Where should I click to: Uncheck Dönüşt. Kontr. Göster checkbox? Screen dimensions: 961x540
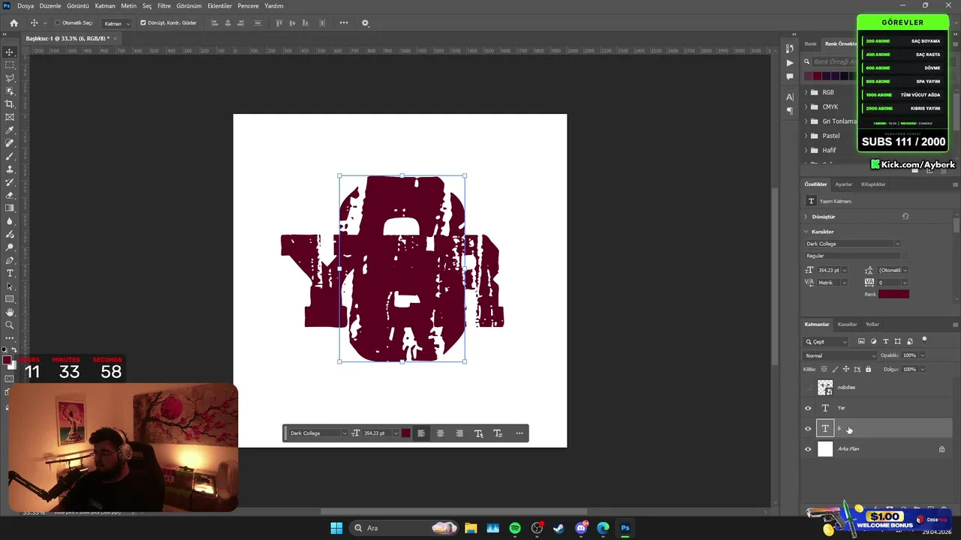click(x=143, y=23)
